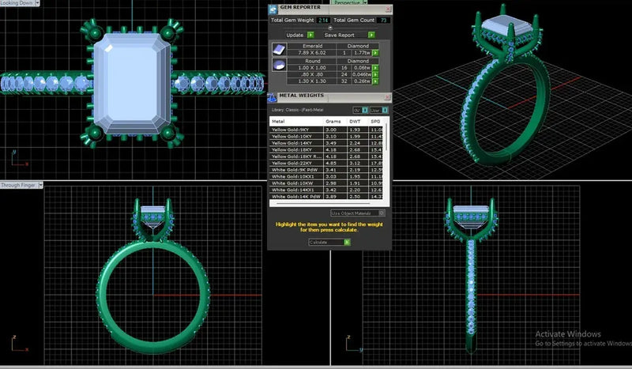Click the Through Finger viewport label
632x369 pixels.
18,185
